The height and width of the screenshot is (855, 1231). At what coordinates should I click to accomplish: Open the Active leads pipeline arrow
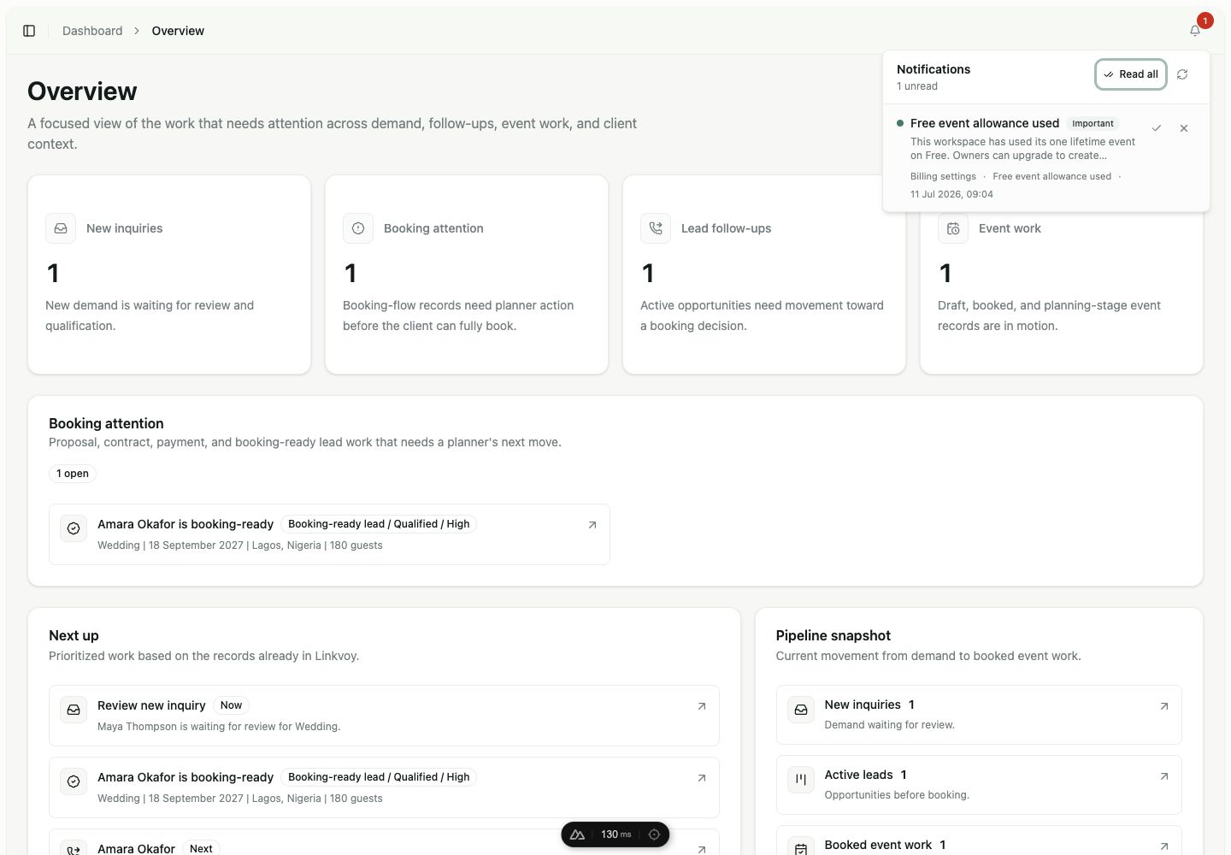click(x=1164, y=776)
